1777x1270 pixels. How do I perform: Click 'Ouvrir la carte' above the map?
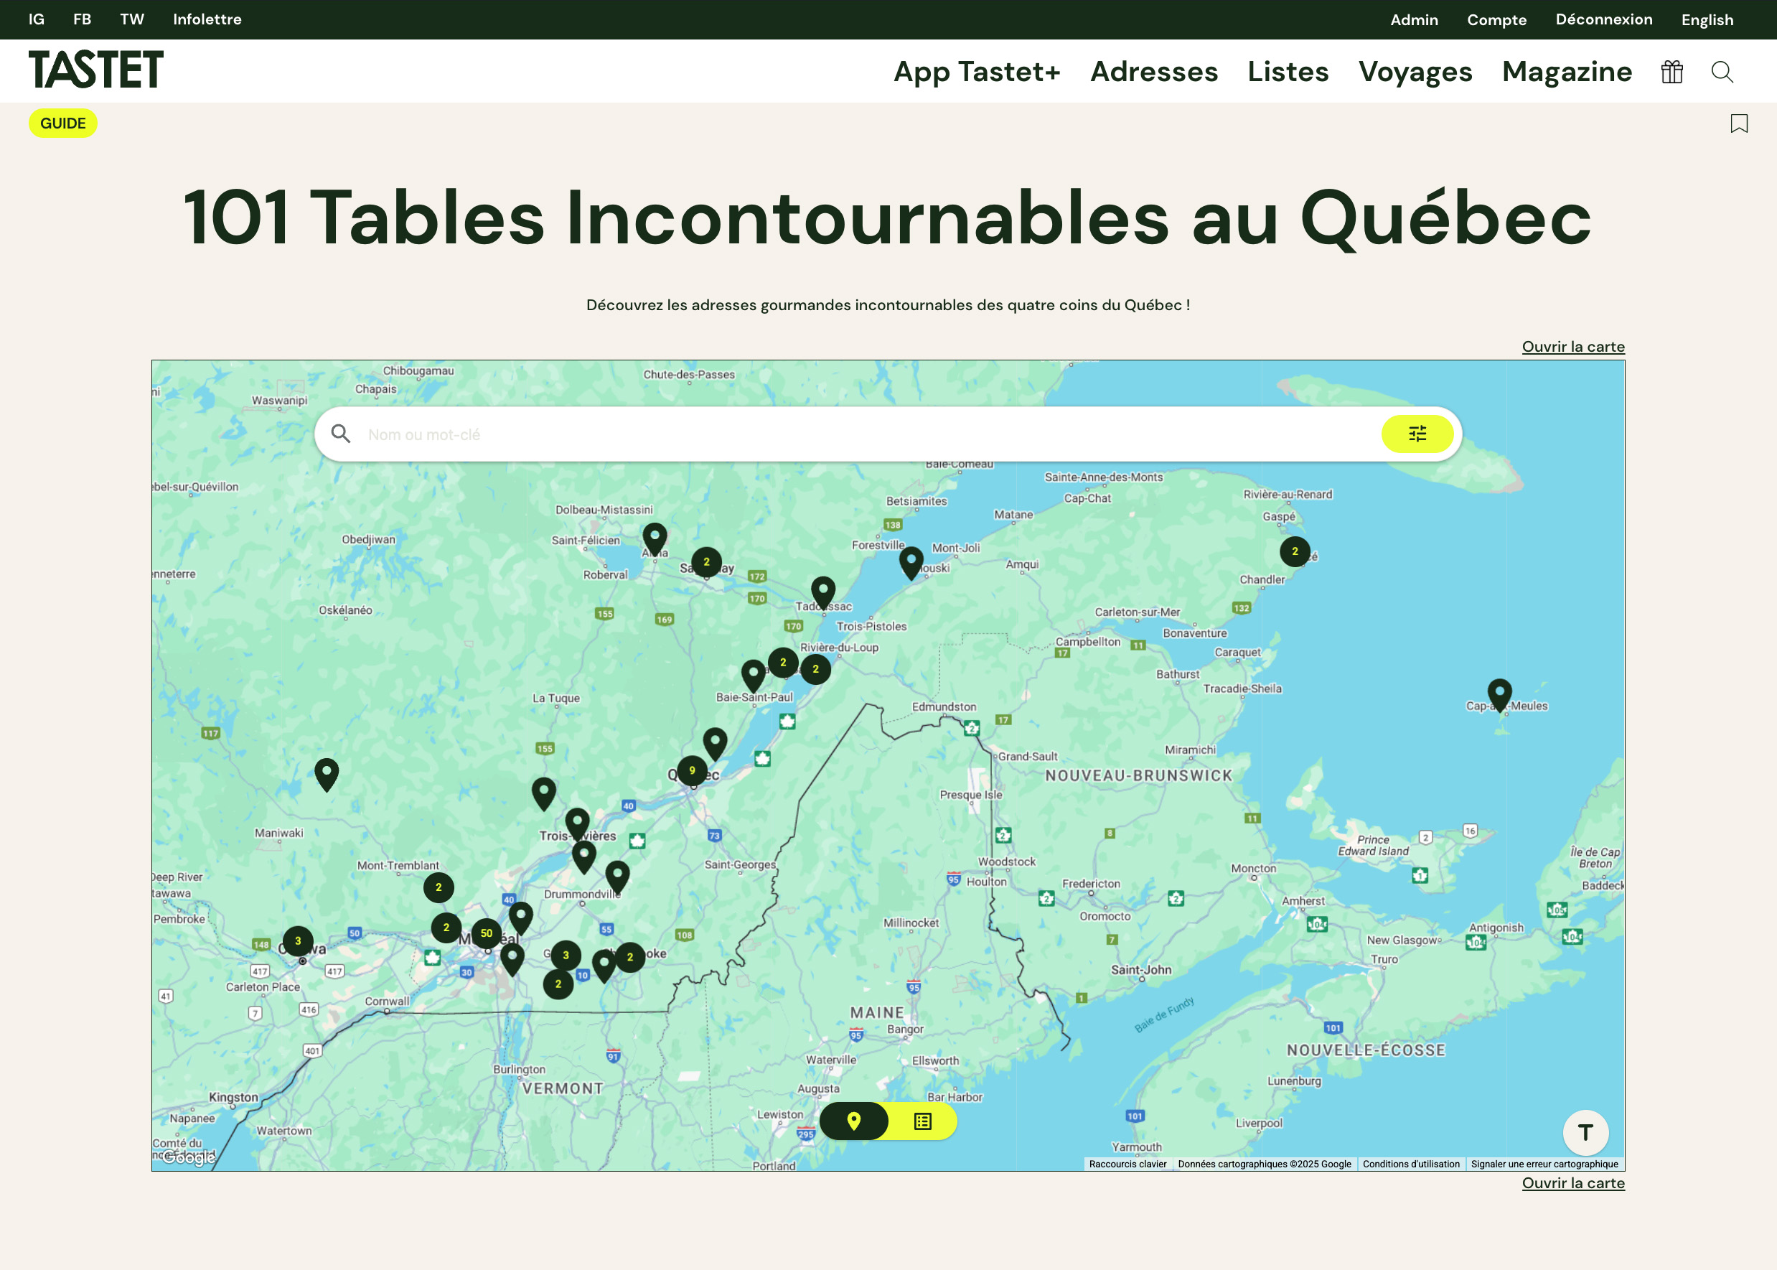point(1573,347)
